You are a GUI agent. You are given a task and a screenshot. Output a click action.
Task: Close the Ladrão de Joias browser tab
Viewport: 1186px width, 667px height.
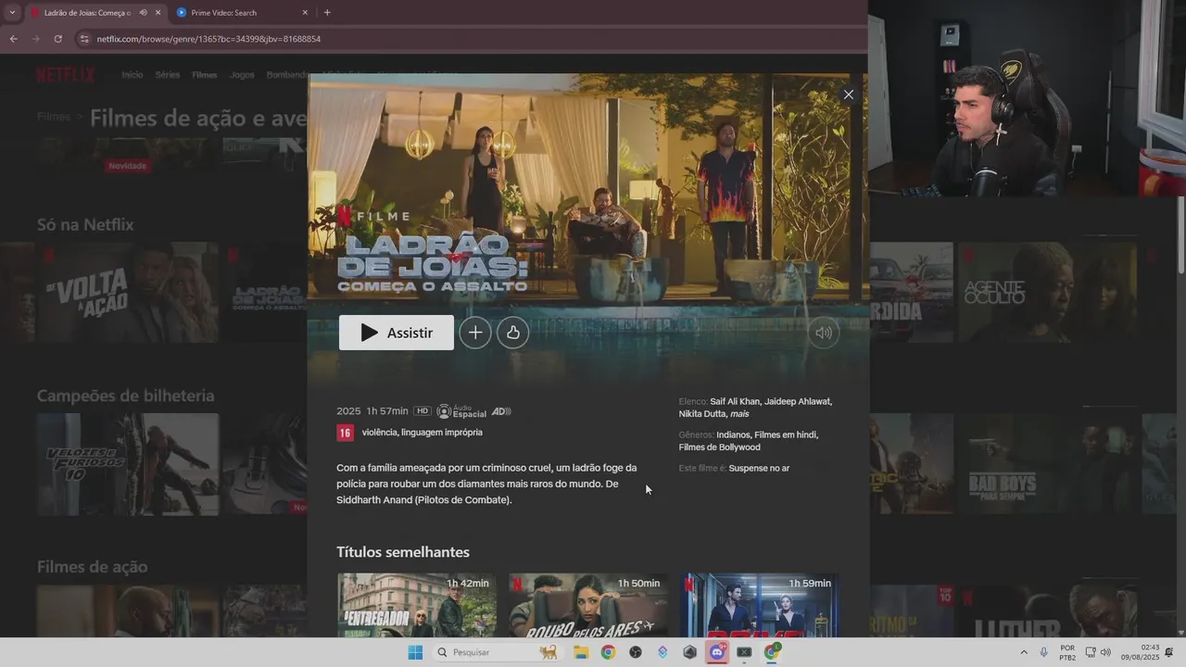(x=158, y=13)
